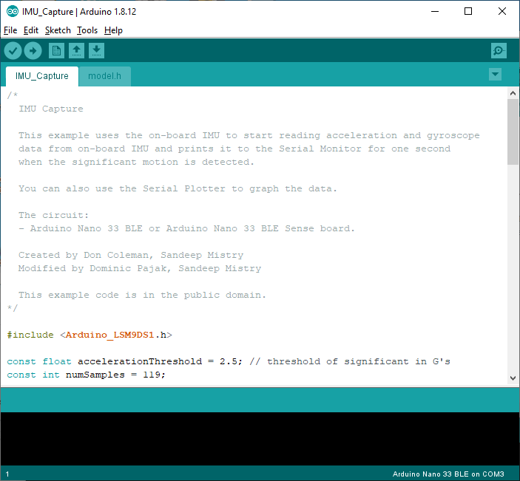The width and height of the screenshot is (520, 481).
Task: Click the 'Arduino_LSM9DS1' include text
Action: [x=109, y=335]
